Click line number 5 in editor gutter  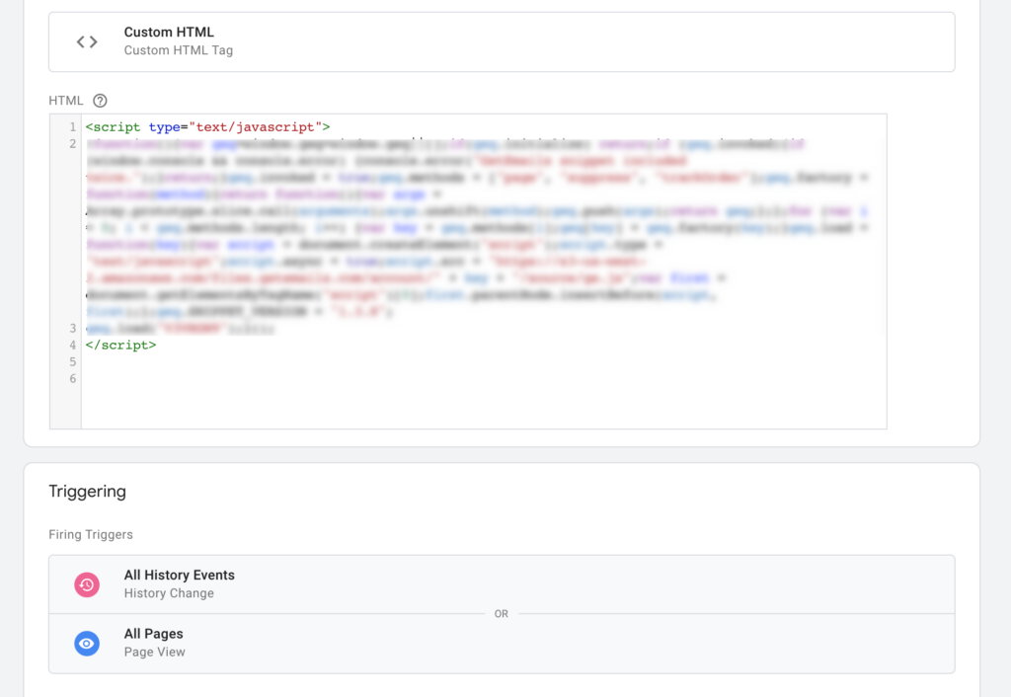click(x=73, y=361)
